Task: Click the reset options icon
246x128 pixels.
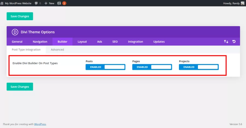Action: (234, 42)
